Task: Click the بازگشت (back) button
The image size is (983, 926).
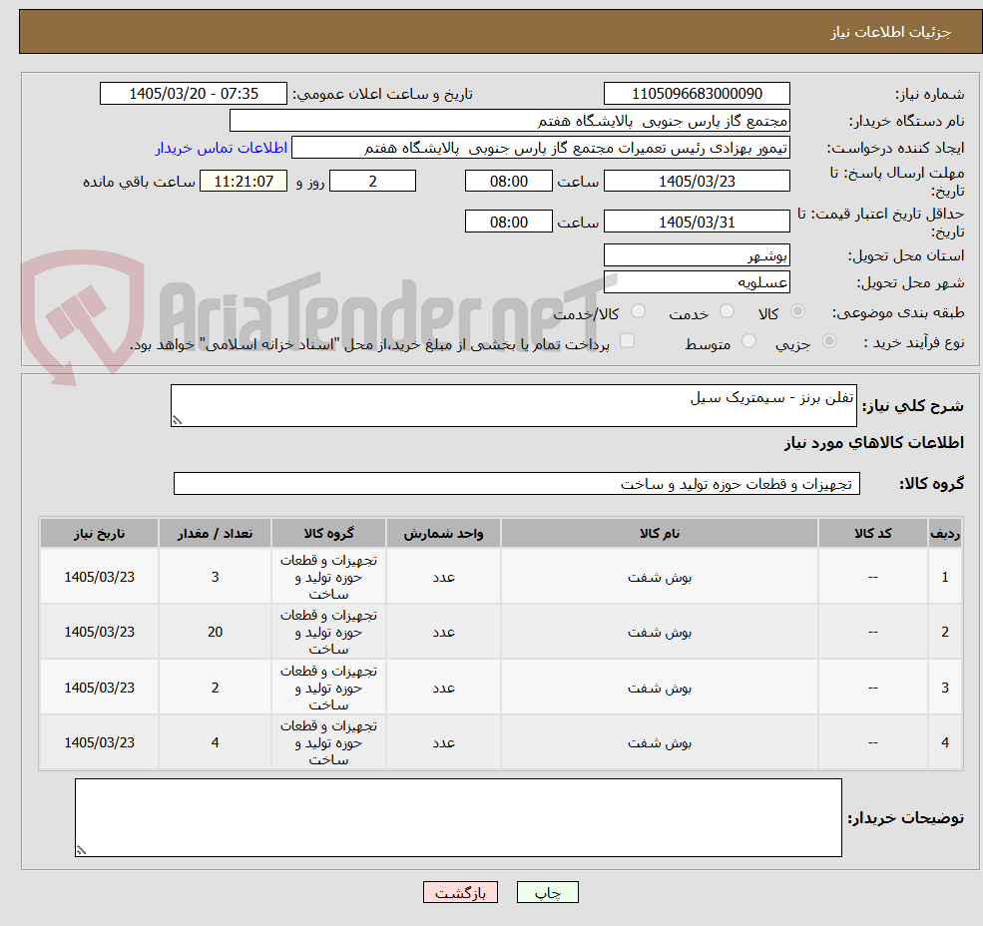Action: pos(460,892)
